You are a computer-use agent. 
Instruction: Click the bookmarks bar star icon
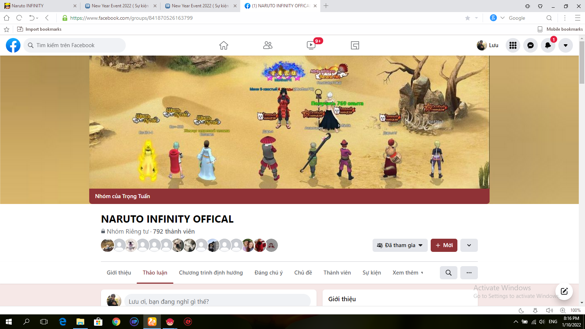click(x=7, y=29)
